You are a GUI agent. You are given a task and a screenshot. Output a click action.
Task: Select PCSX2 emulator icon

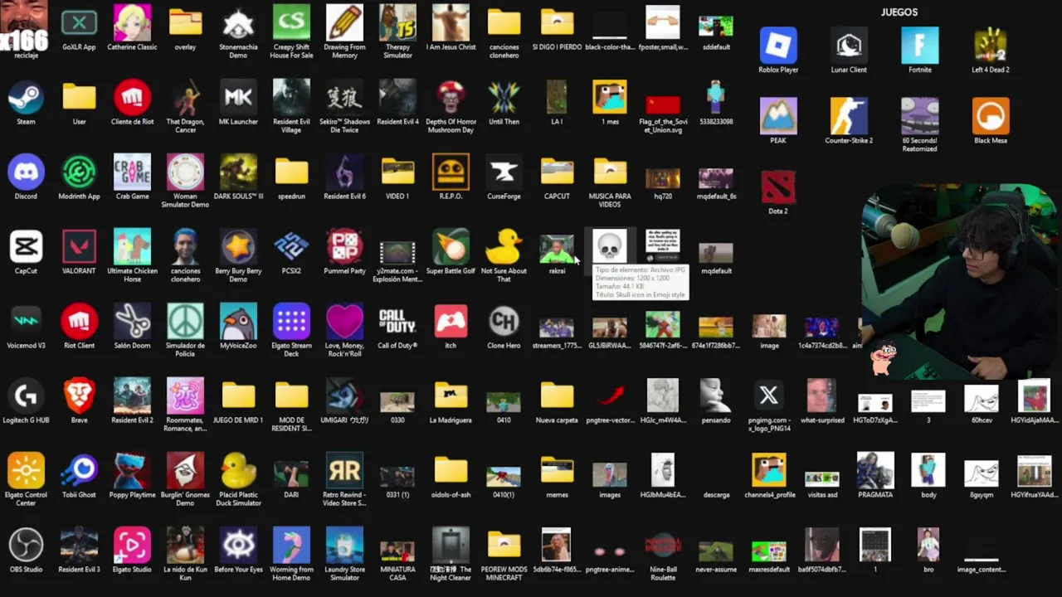[291, 247]
